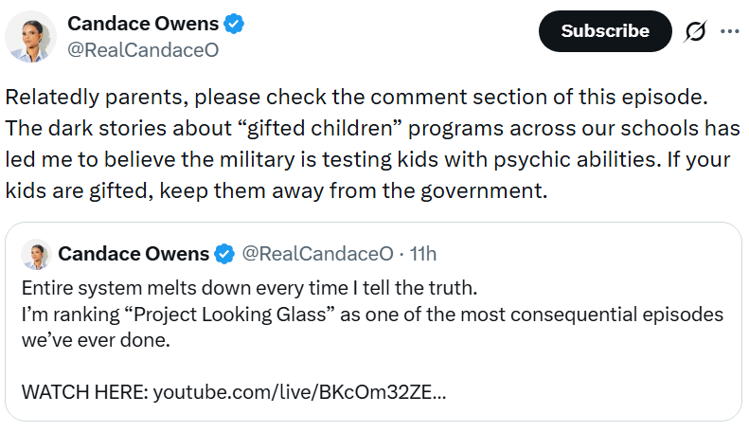
Task: Click the @RealCandaceO handle under the main name
Action: pos(142,50)
